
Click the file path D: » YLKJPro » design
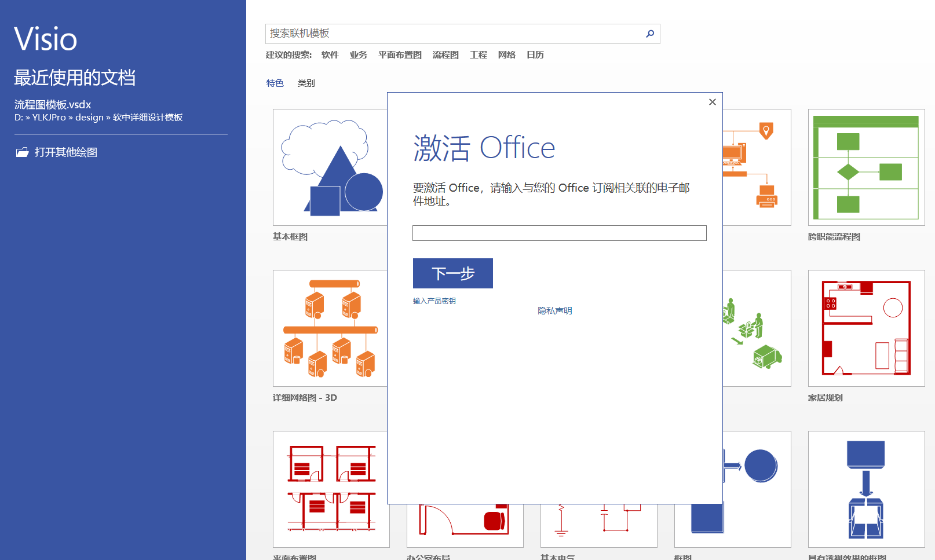click(x=98, y=118)
